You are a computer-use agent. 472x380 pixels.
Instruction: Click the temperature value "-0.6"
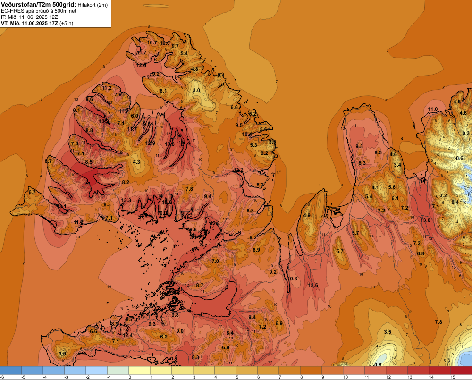coord(458,159)
